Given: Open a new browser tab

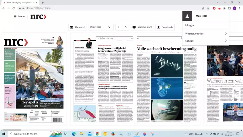Looking at the screenshot, I should [x=43, y=2].
